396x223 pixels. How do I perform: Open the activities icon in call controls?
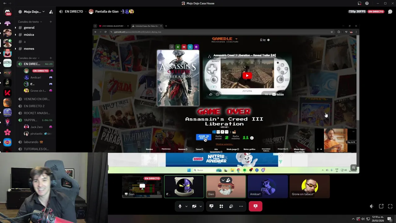pyautogui.click(x=221, y=206)
